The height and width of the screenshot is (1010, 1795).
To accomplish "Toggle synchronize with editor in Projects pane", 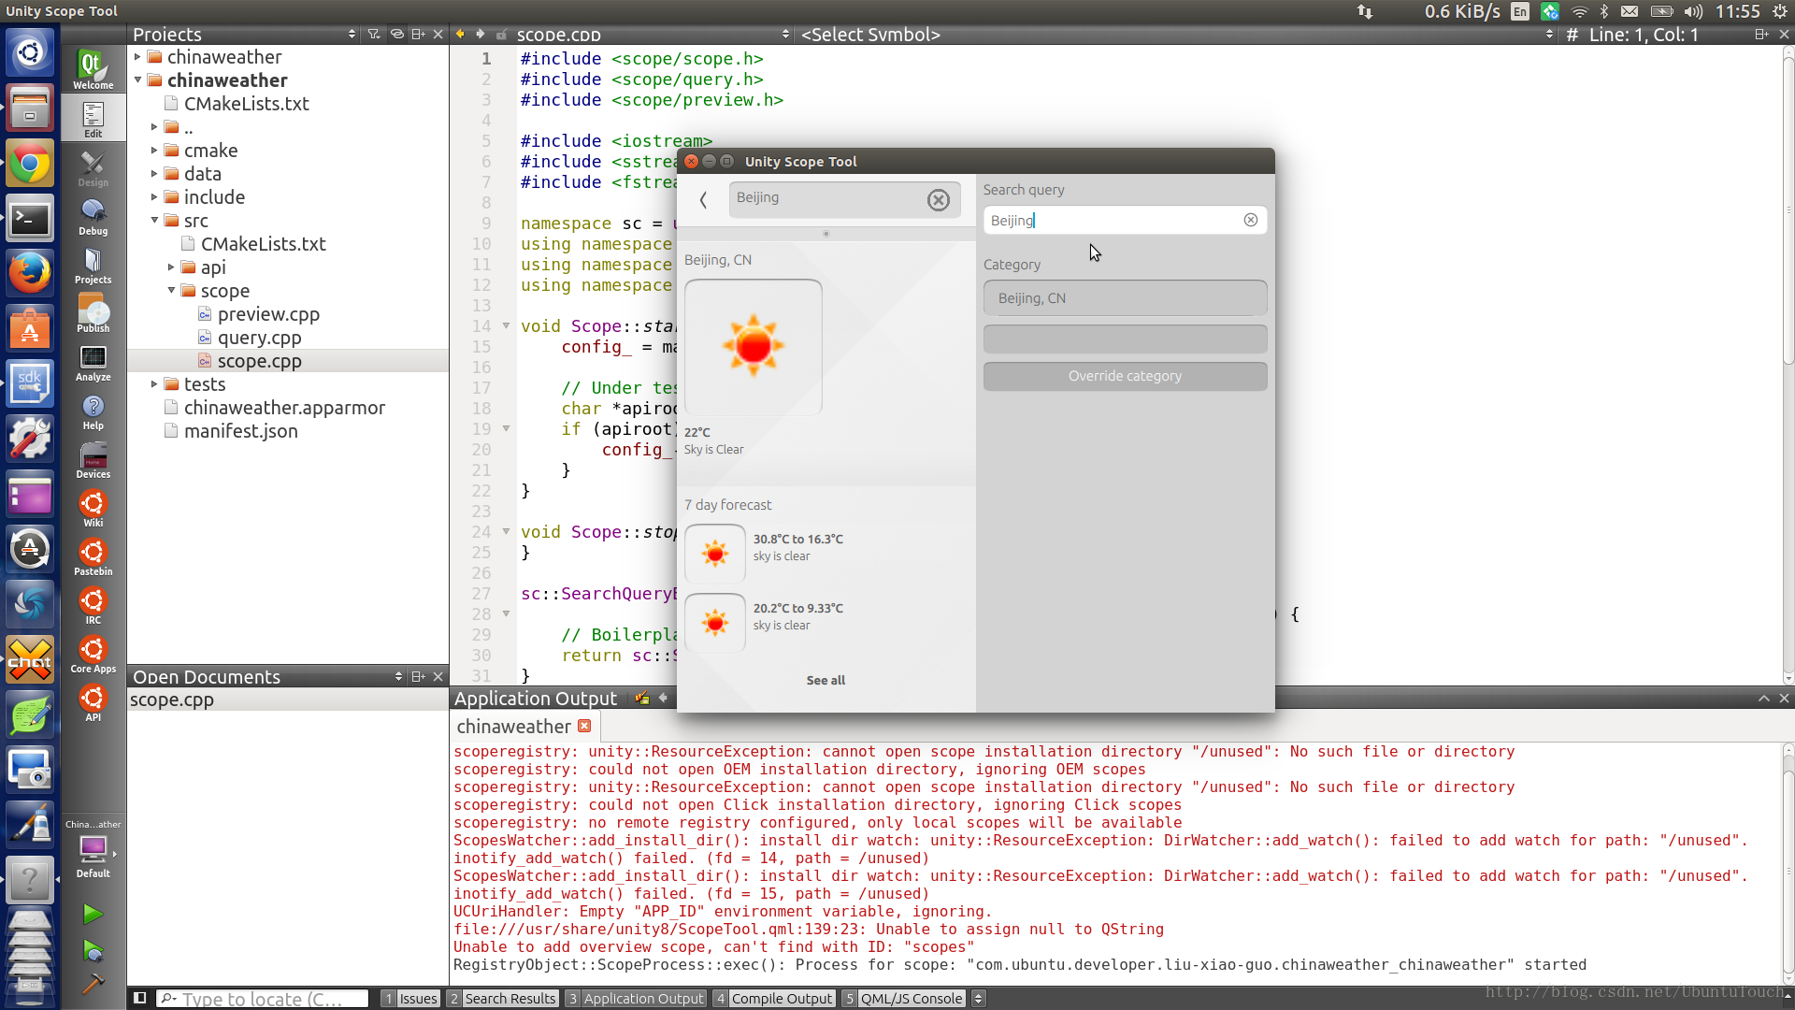I will coord(396,34).
